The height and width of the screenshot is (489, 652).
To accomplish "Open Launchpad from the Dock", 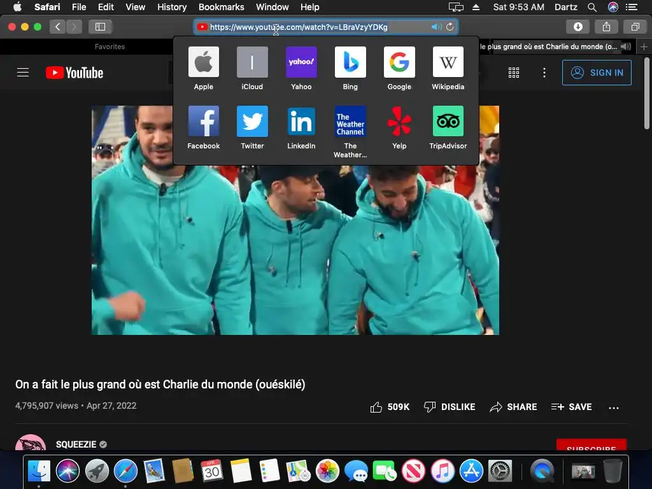I will (97, 471).
